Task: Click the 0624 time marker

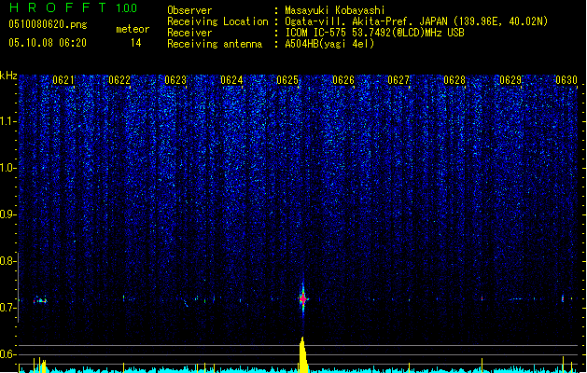Action: 231,80
